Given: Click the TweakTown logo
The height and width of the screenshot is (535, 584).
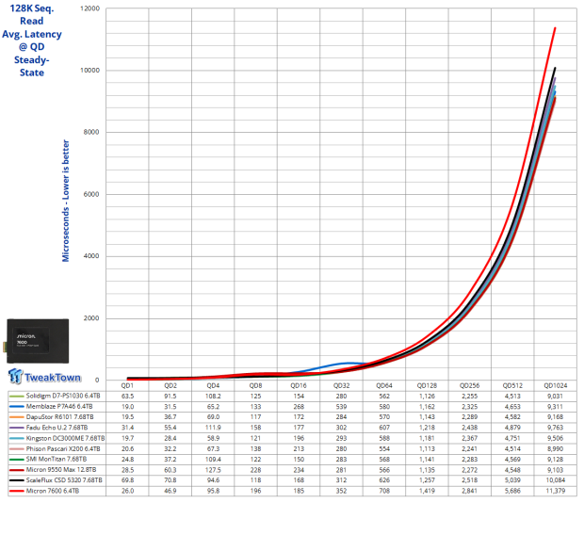Looking at the screenshot, I should (x=44, y=376).
